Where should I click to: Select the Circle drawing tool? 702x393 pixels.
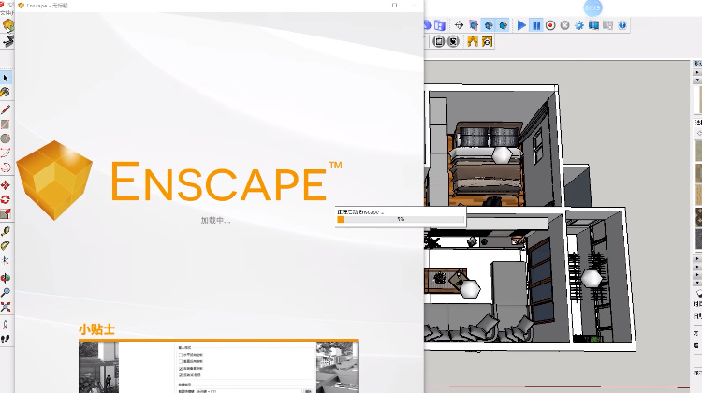(x=6, y=138)
